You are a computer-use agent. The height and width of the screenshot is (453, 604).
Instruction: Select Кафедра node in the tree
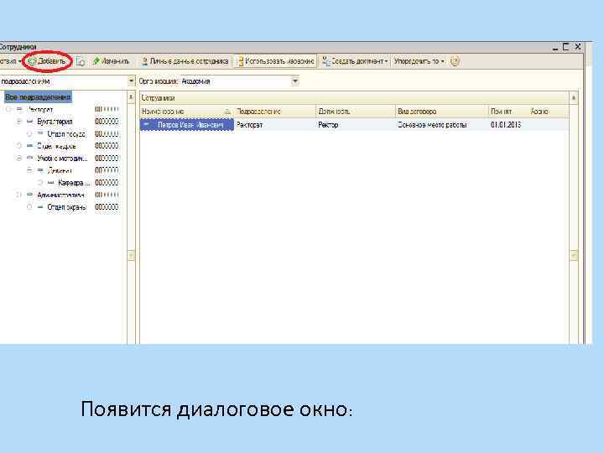(x=73, y=183)
